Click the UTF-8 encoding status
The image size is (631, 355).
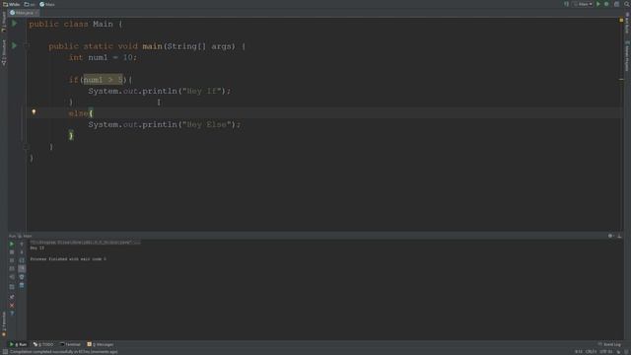point(606,352)
